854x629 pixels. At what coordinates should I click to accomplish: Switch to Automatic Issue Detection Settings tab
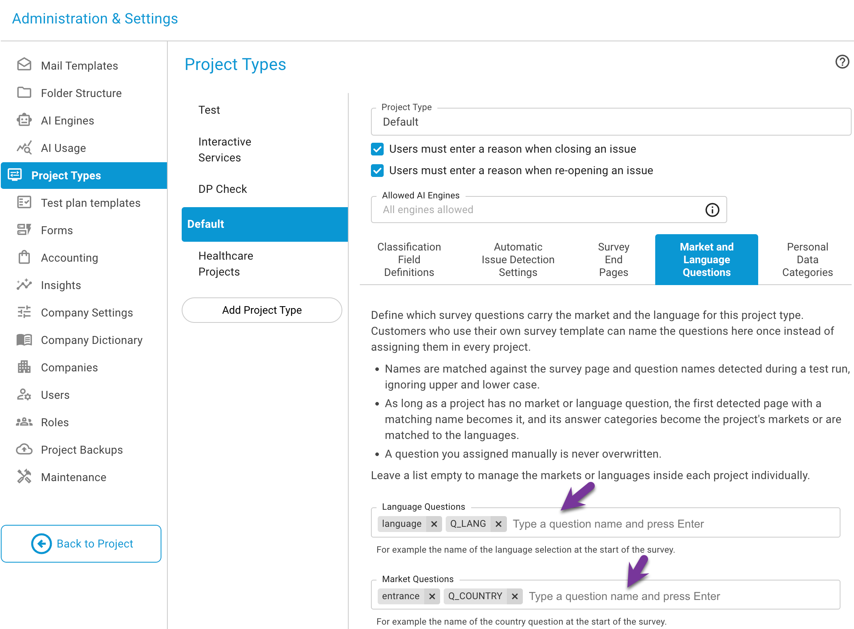[518, 259]
